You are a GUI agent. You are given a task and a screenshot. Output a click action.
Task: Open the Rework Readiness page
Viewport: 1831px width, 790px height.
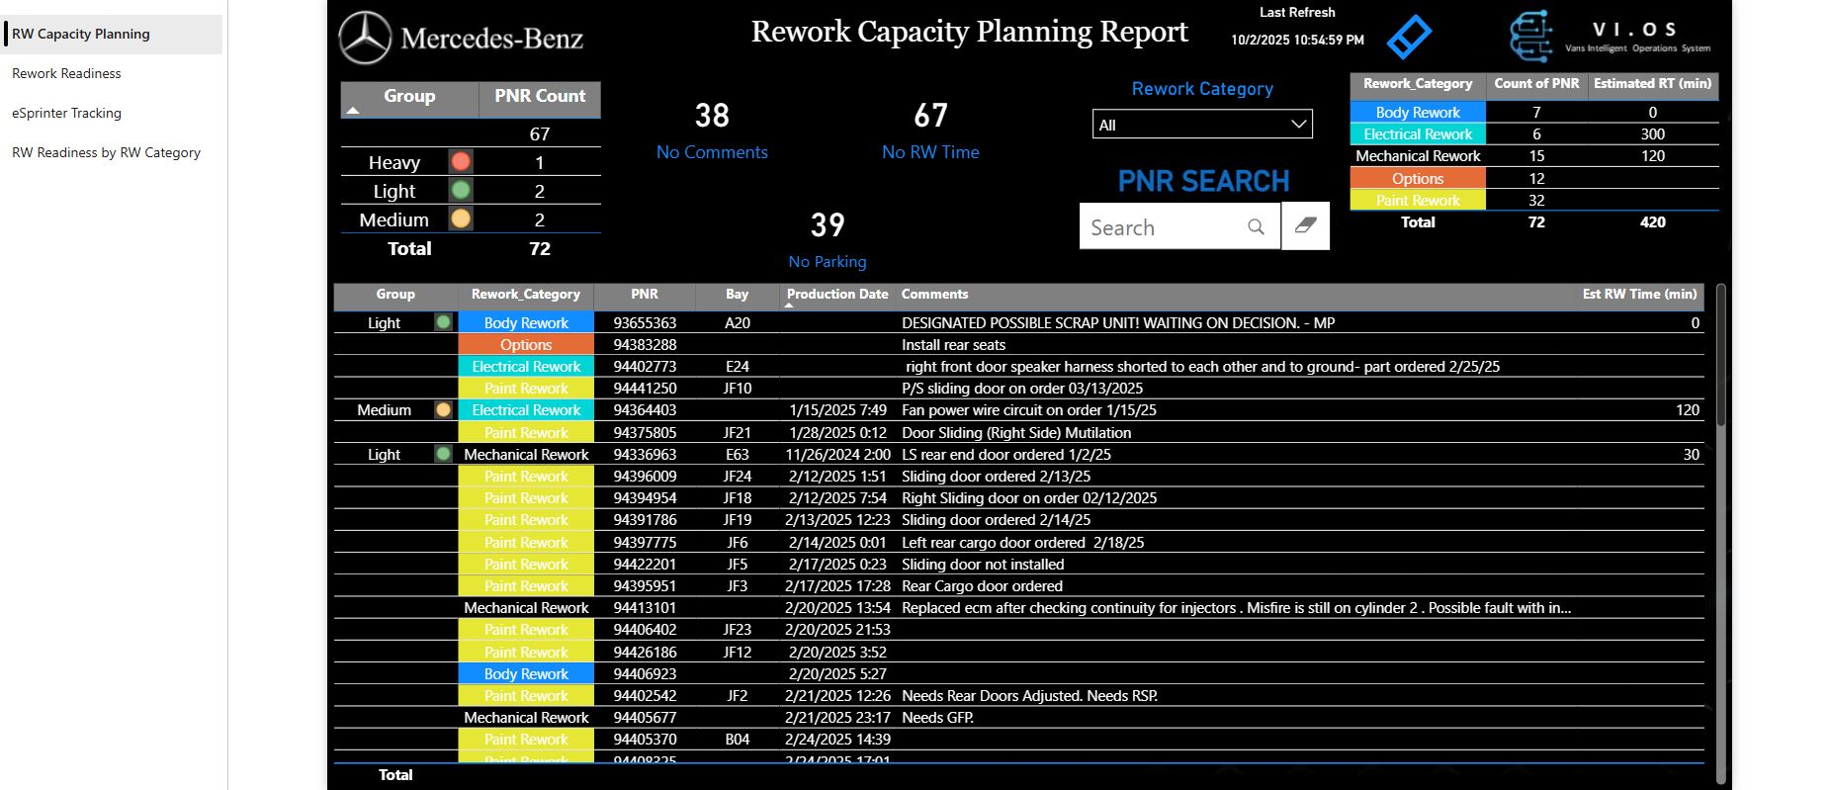coord(66,73)
